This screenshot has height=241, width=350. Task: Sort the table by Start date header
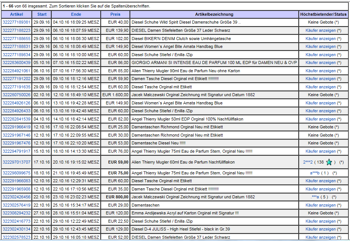pos(42,14)
